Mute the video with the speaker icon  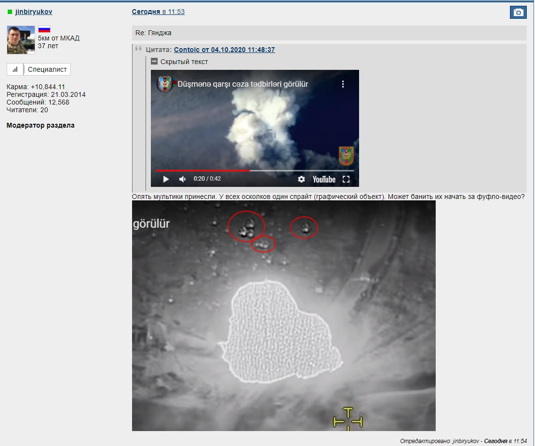coord(183,179)
